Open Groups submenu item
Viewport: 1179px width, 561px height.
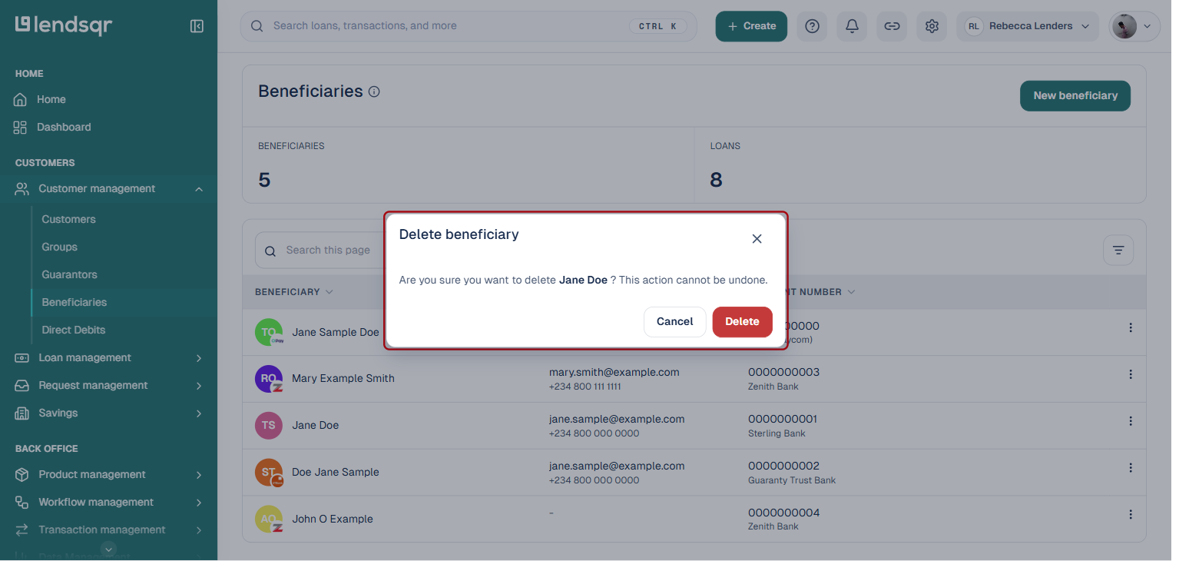coord(60,247)
